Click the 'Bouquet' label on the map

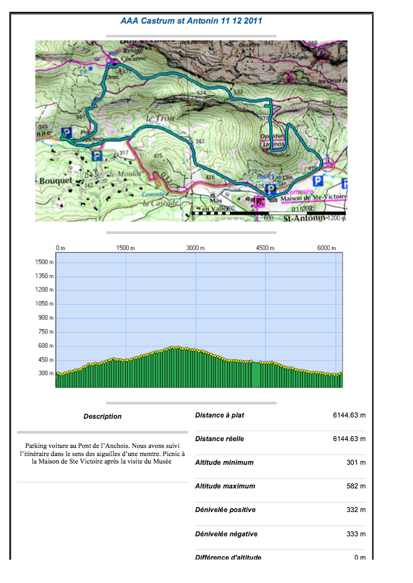56,181
